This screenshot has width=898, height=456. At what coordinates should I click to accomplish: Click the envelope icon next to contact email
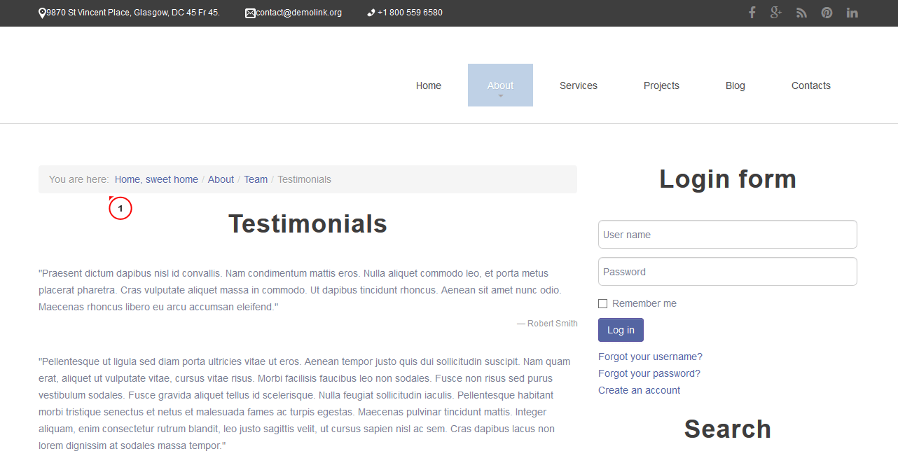(x=249, y=12)
